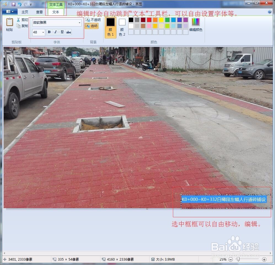Select 透明 transparent background option
This screenshot has width=275, height=265.
pos(91,26)
